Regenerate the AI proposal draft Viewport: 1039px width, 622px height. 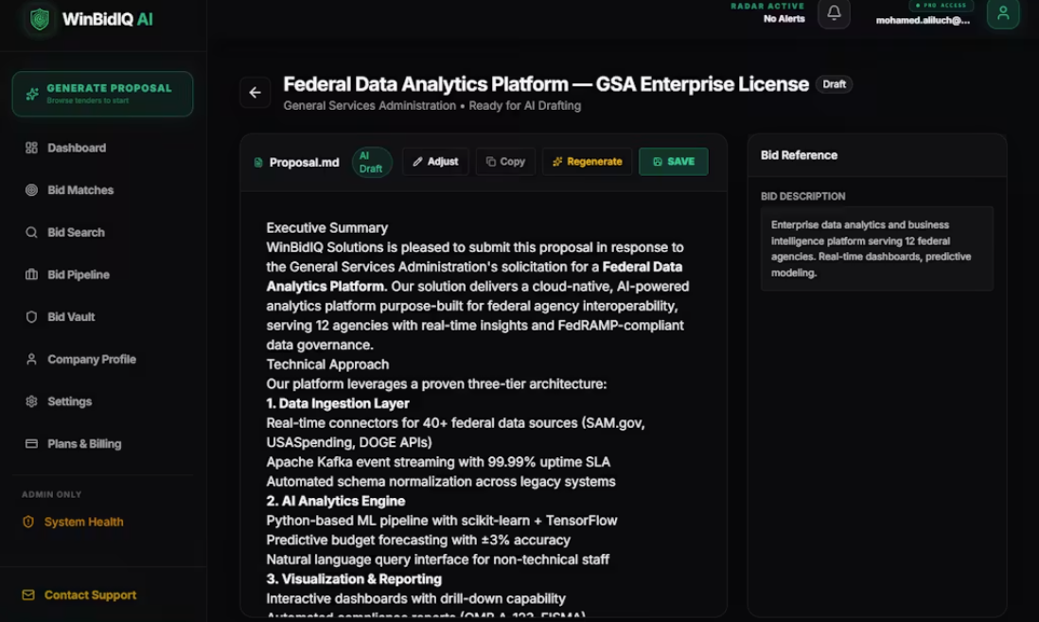587,161
